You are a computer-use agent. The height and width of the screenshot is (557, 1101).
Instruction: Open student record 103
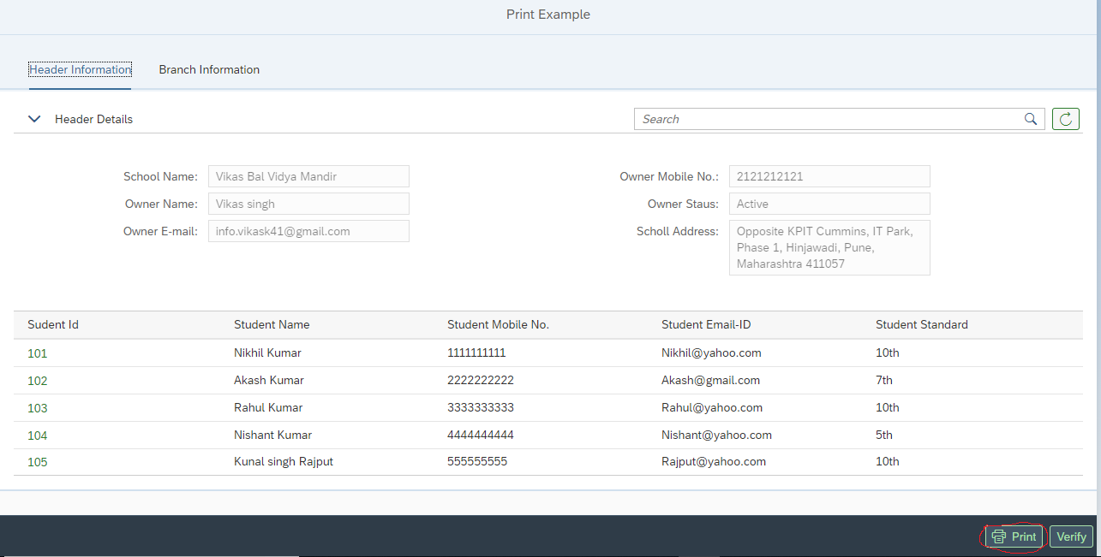tap(37, 408)
